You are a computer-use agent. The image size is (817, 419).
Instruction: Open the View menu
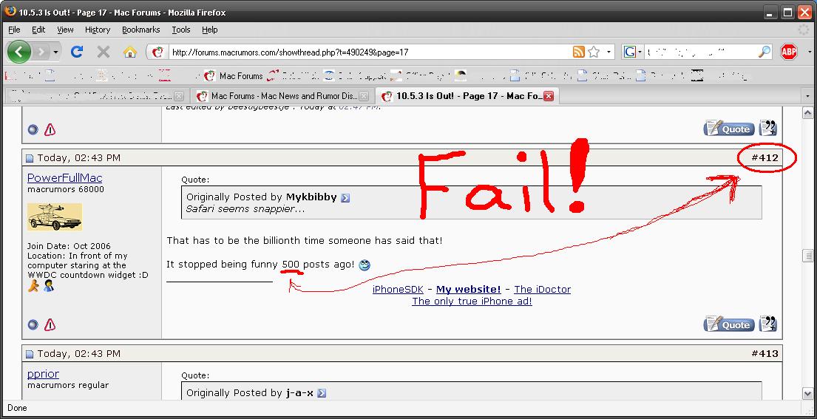tap(65, 30)
